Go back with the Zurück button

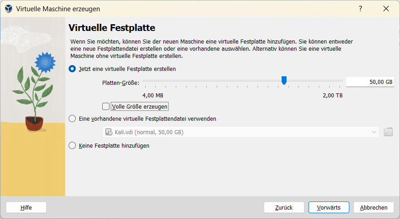click(x=284, y=207)
